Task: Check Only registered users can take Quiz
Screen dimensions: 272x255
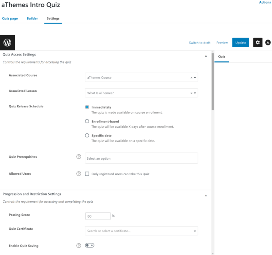Action: [87, 174]
